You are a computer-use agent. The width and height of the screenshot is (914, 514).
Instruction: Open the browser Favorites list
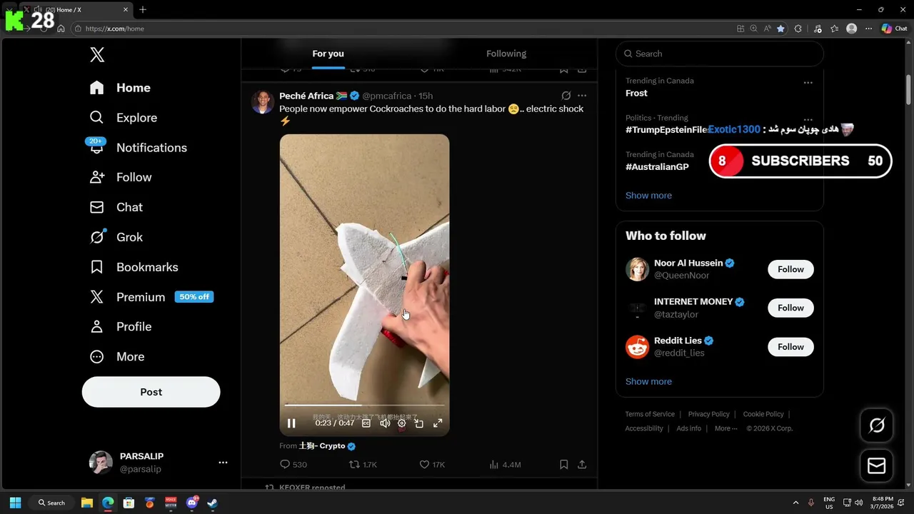[x=834, y=29]
